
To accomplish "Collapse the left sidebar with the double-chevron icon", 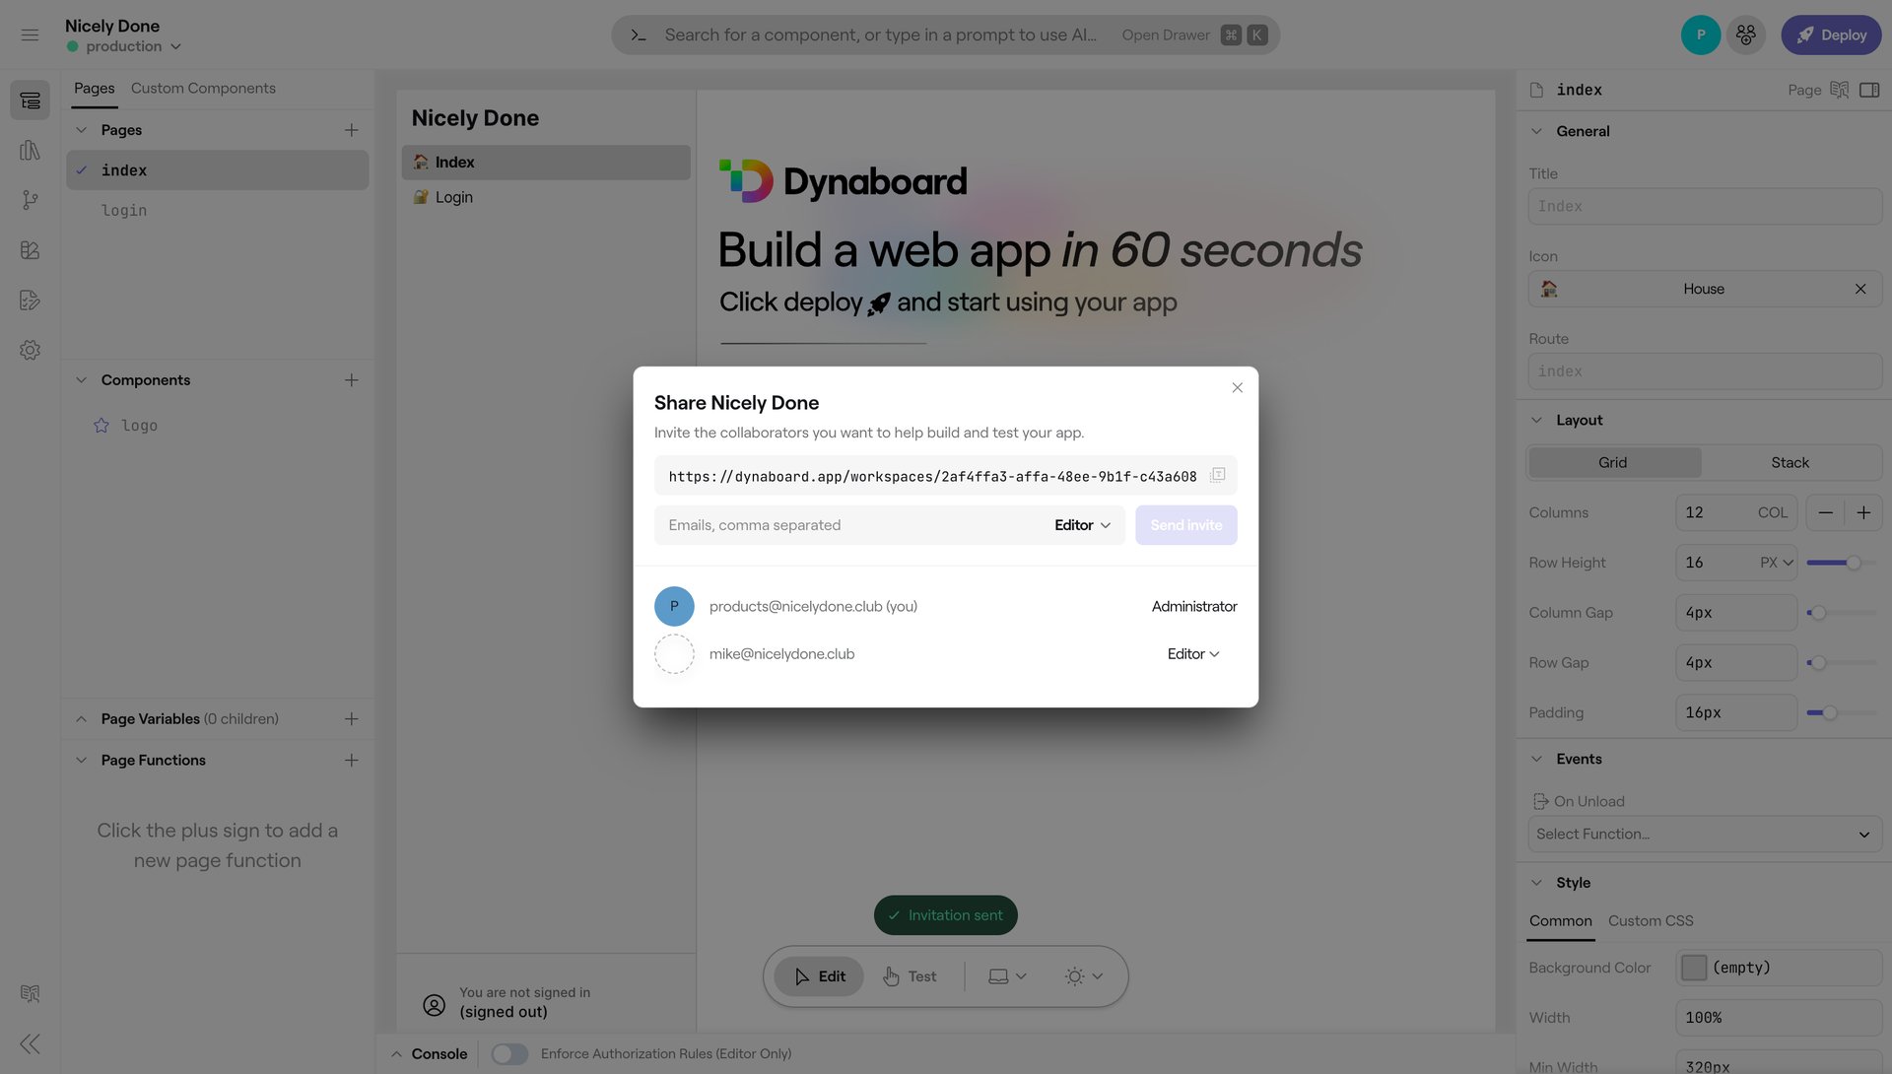I will tap(30, 1043).
